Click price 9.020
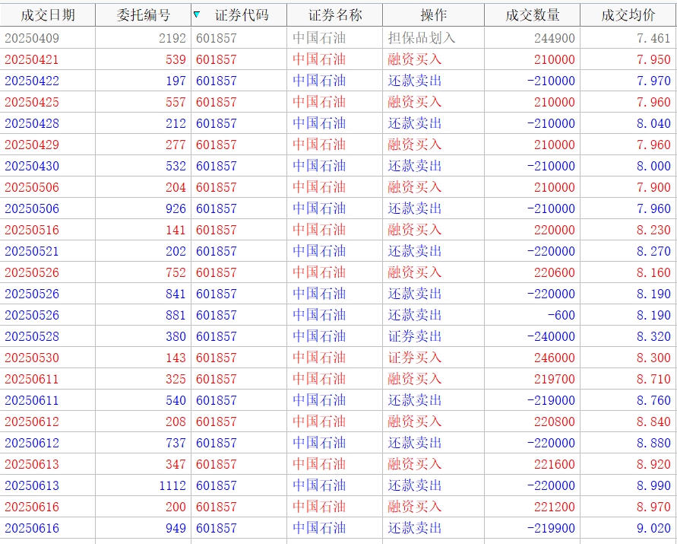Screen dimensions: 677x544 click(653, 528)
